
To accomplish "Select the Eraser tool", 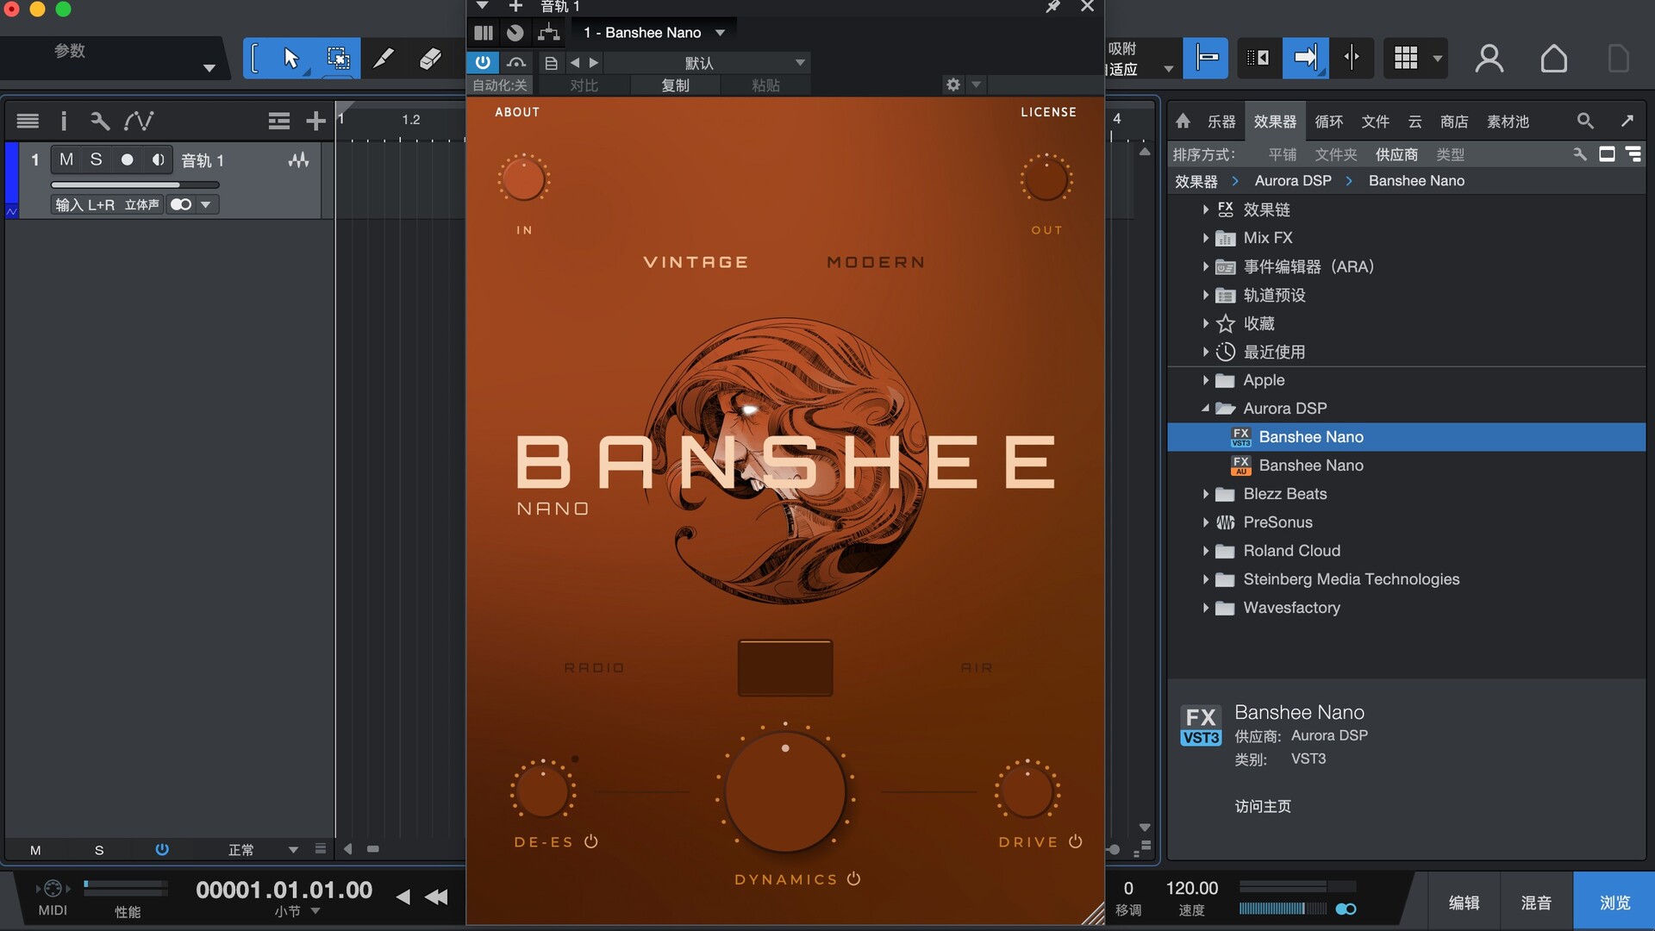I will [x=430, y=58].
